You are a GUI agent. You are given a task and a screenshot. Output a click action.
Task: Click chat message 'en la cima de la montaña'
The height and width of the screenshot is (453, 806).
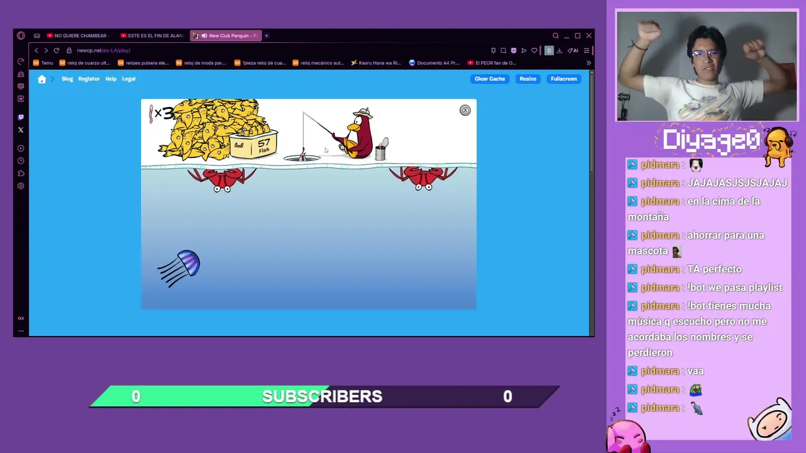pos(694,209)
